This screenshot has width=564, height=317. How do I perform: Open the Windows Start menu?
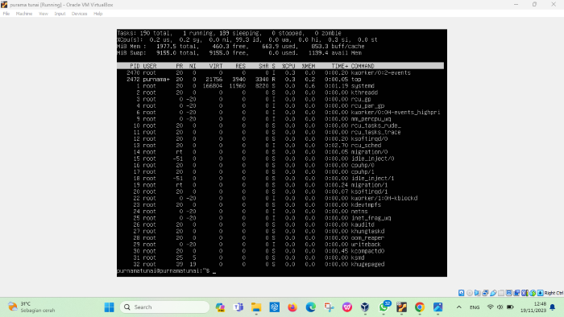[109, 307]
